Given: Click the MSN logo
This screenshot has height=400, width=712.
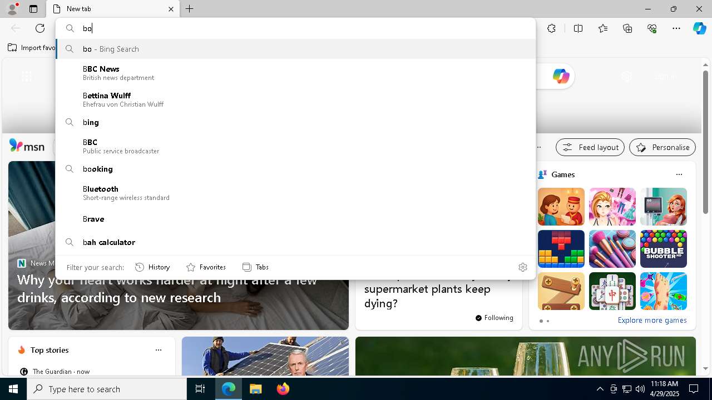Looking at the screenshot, I should coord(27,146).
